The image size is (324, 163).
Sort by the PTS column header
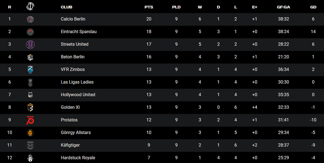(x=149, y=7)
